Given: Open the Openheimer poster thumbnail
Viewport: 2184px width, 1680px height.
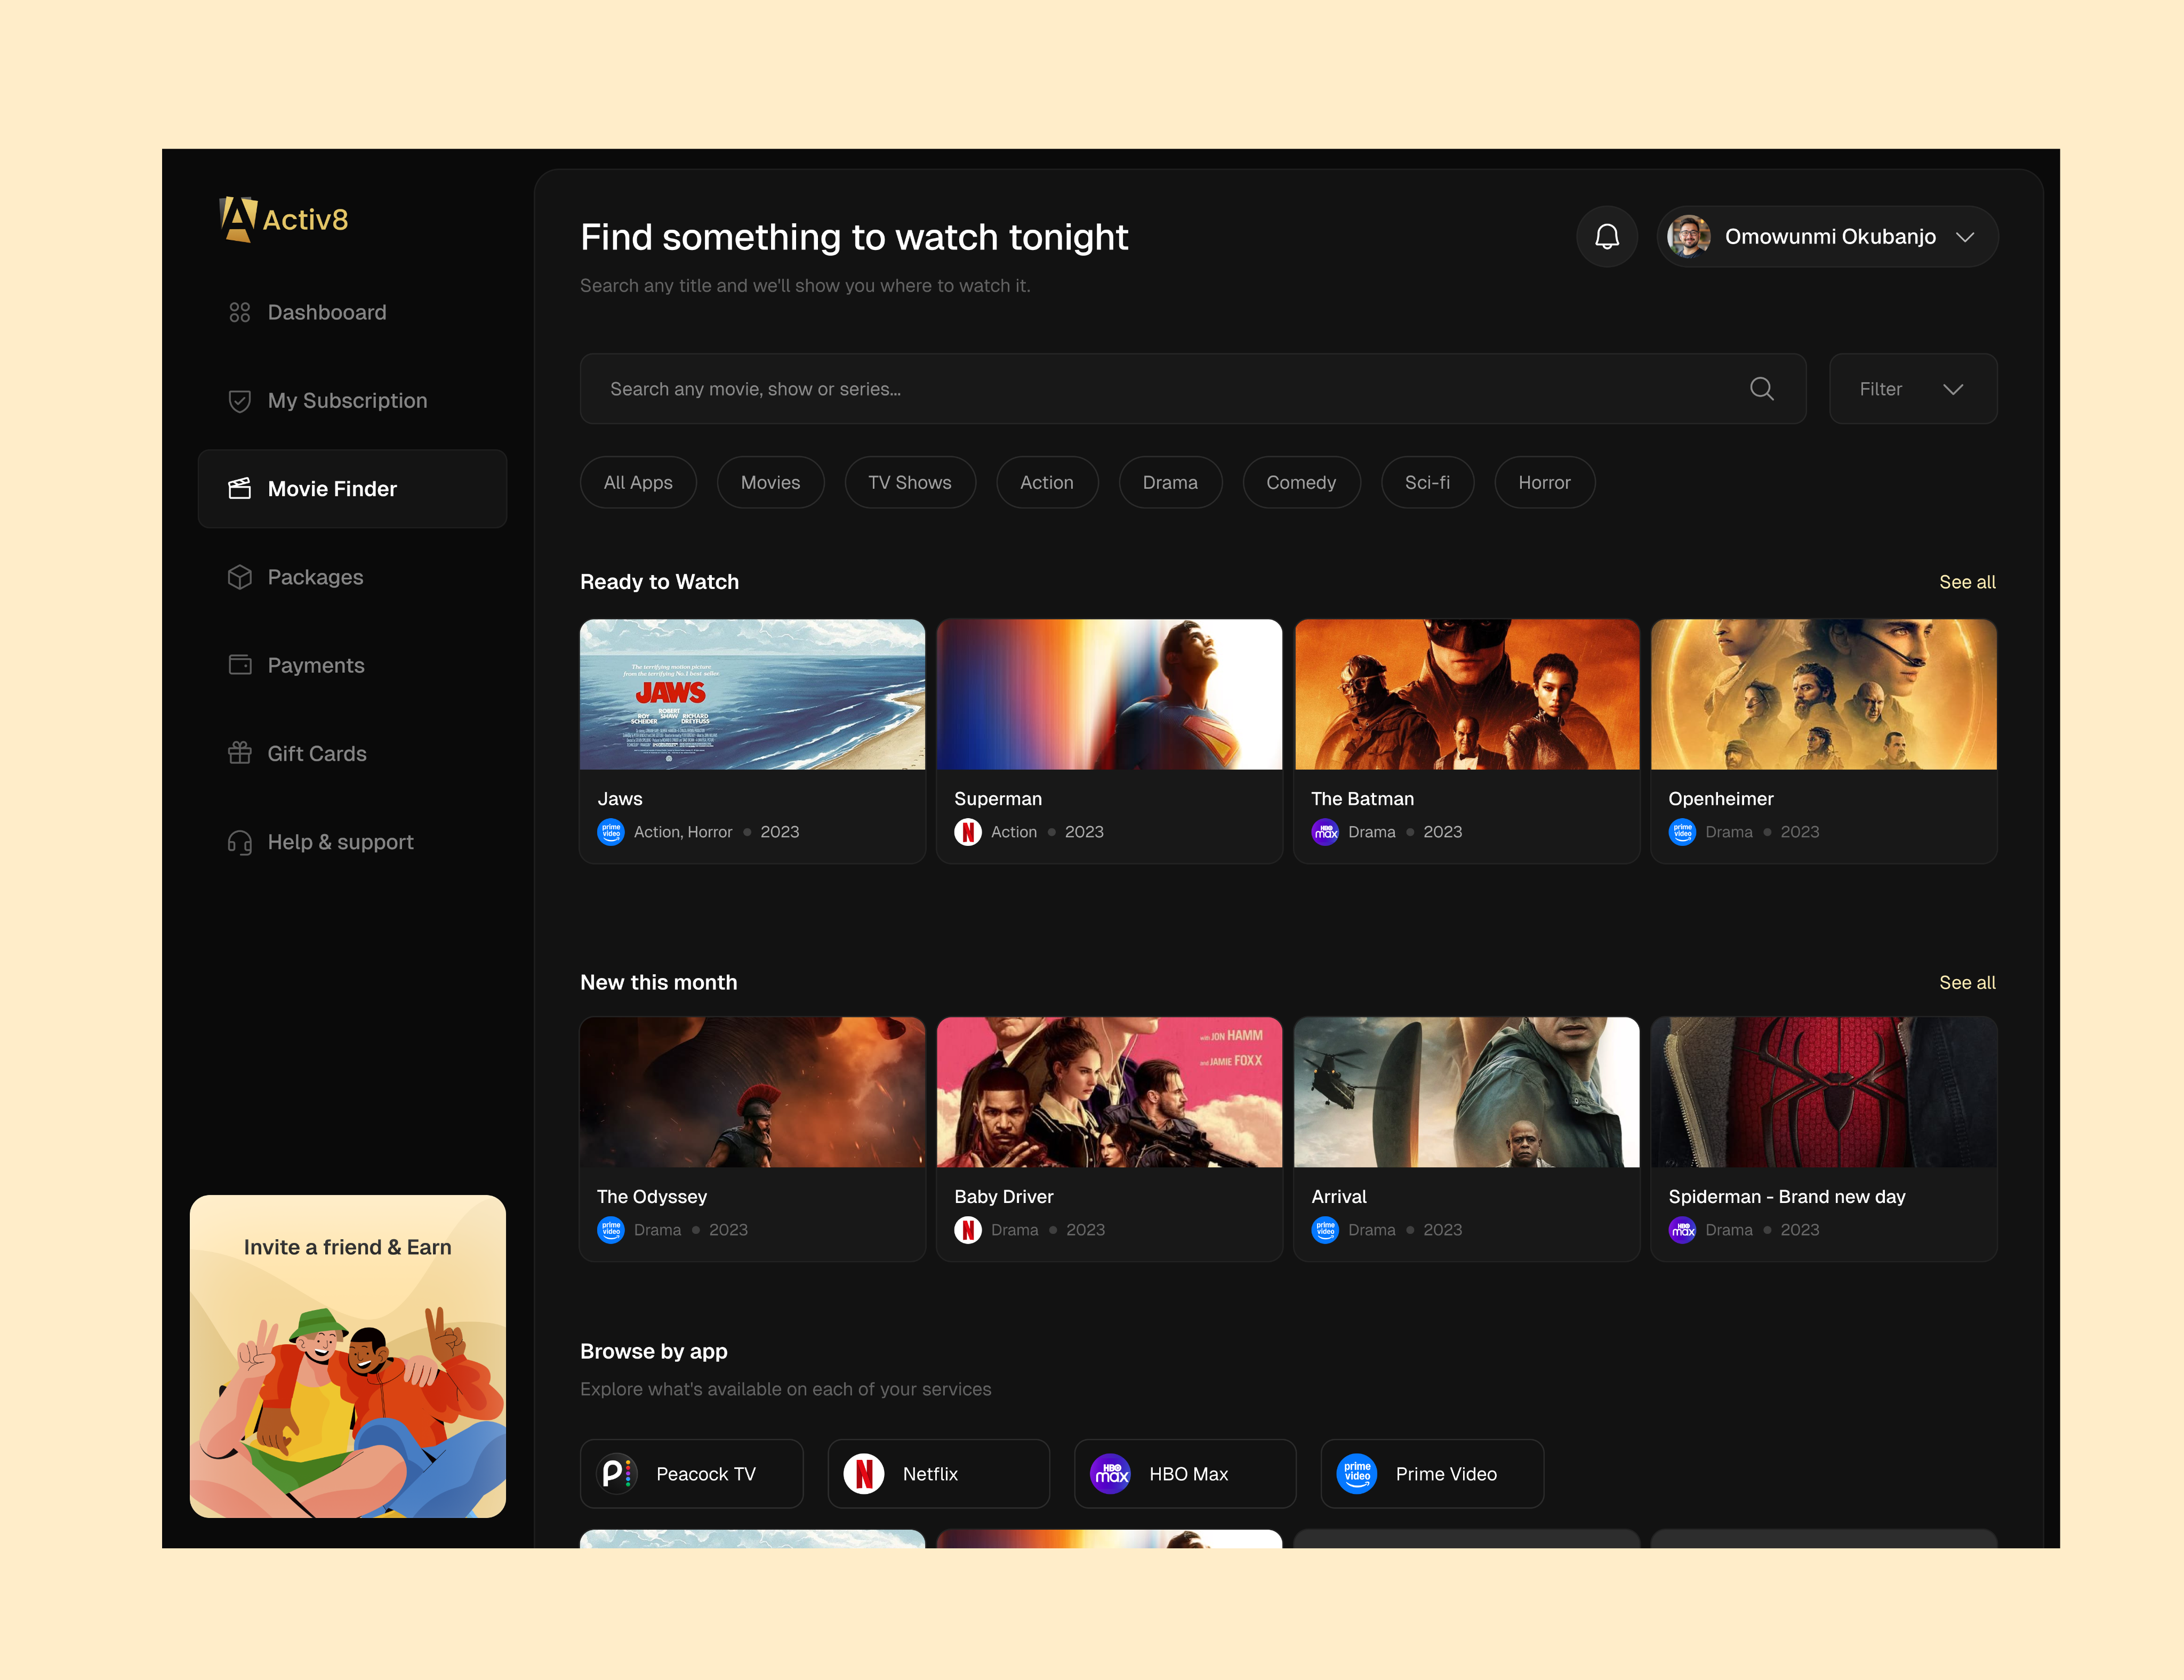Looking at the screenshot, I should (1824, 694).
